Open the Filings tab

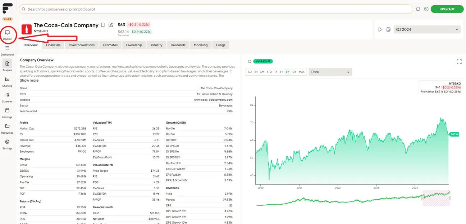tap(221, 45)
